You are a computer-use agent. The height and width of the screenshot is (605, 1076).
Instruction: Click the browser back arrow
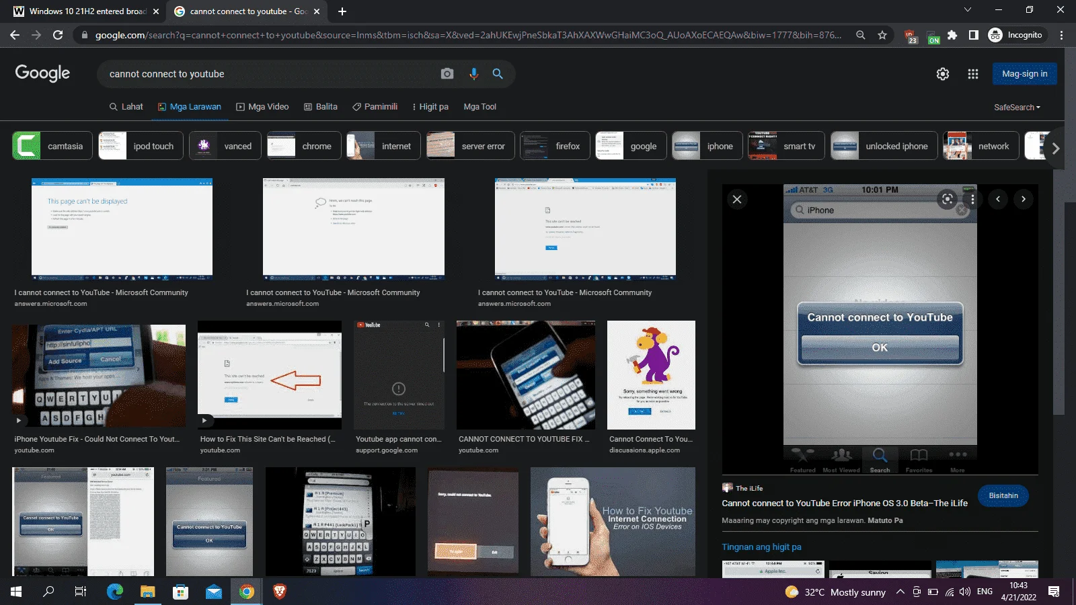pyautogui.click(x=15, y=35)
